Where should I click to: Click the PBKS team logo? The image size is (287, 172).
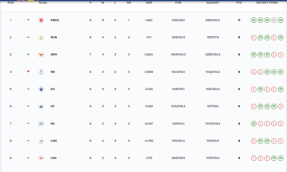coord(41,20)
